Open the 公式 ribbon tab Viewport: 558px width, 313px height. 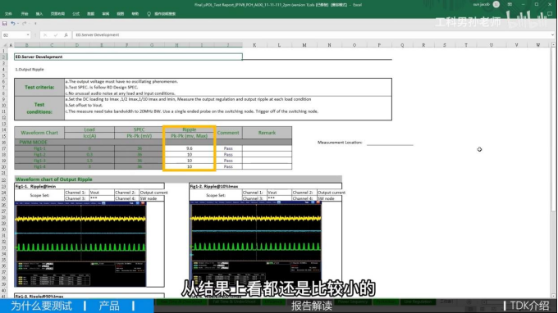[75, 14]
